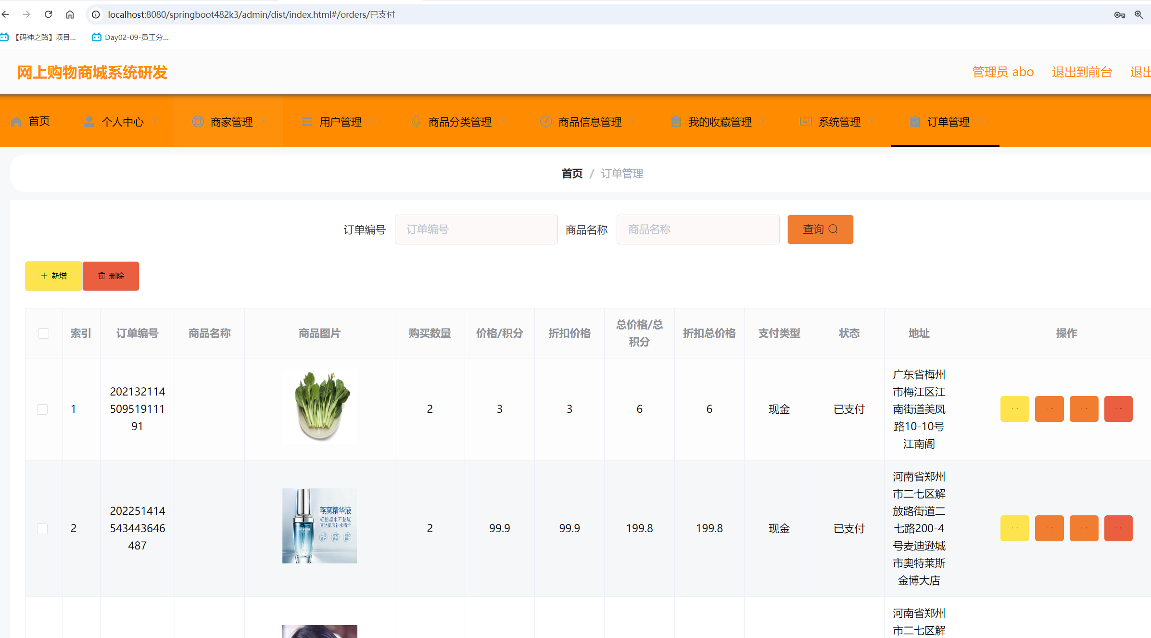1151x638 pixels.
Task: Click the 新增 button
Action: click(53, 276)
